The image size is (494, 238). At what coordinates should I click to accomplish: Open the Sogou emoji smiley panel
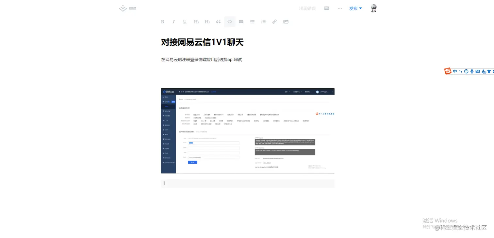466,71
